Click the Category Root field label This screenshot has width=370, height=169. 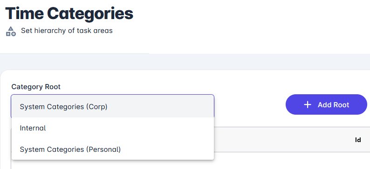(x=36, y=87)
